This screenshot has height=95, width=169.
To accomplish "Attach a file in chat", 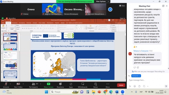I will click(x=139, y=86).
